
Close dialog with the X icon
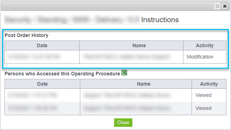click(225, 6)
